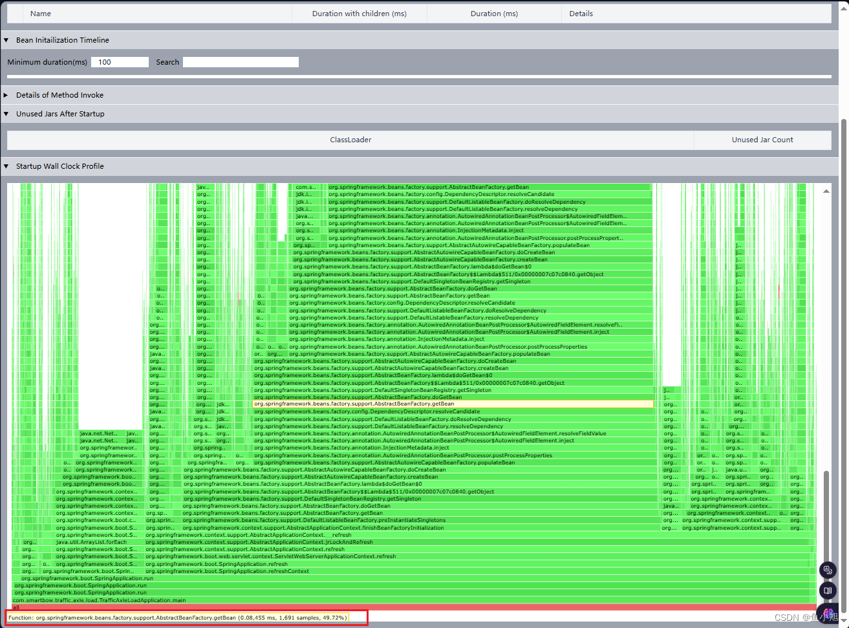
Task: Click the Unused Jar Count column header
Action: point(762,140)
